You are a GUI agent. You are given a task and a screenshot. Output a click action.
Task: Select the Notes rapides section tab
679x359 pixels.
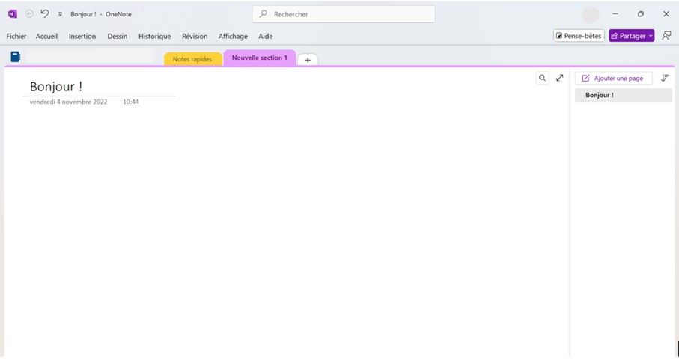click(192, 59)
